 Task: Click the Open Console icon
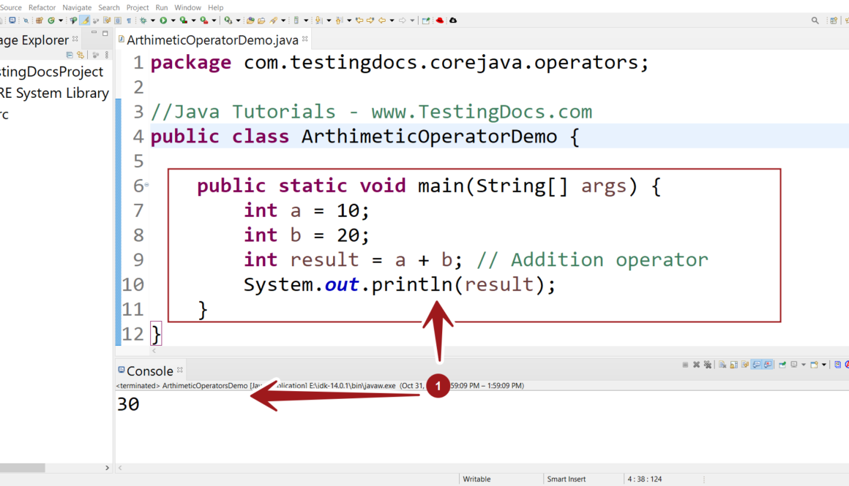(814, 365)
